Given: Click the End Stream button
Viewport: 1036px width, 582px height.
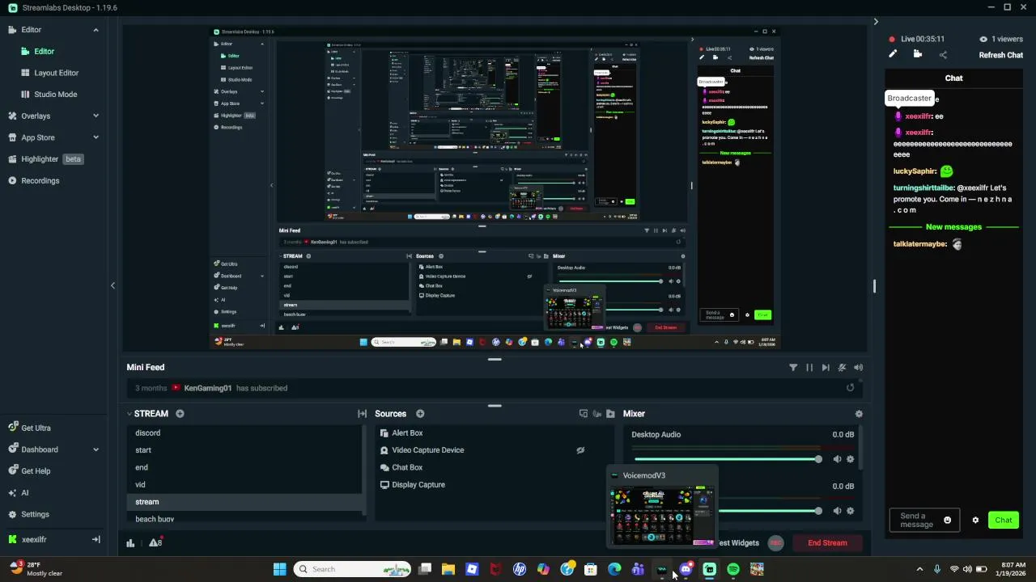Looking at the screenshot, I should [827, 543].
